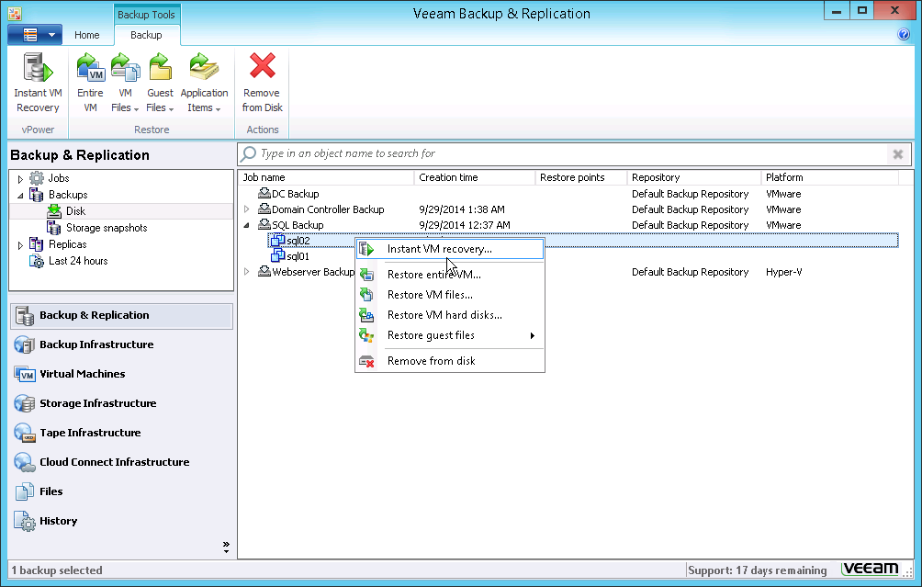Select the Domain Controller Backup icon
Viewport: 922px width, 587px height.
point(264,209)
